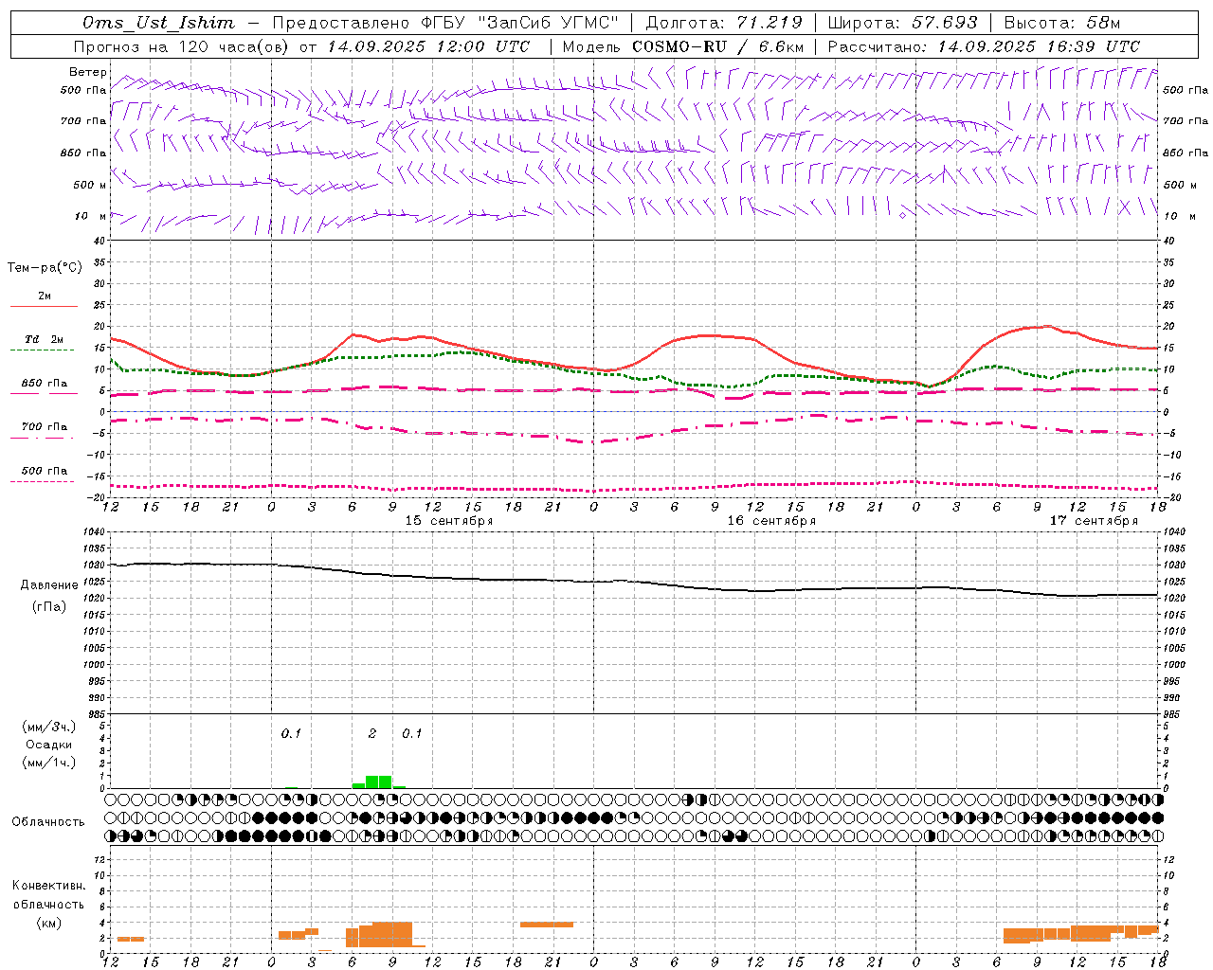Click 'Рассчитано: 14.09.2025 16:39 UTC' timestamp
This screenshot has width=1213, height=970.
pos(984,46)
